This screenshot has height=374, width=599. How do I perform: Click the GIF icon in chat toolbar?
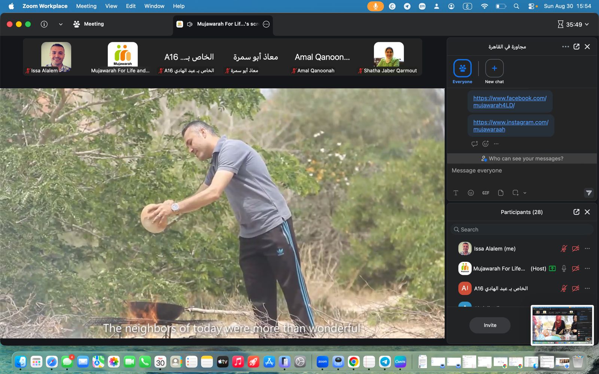[486, 193]
